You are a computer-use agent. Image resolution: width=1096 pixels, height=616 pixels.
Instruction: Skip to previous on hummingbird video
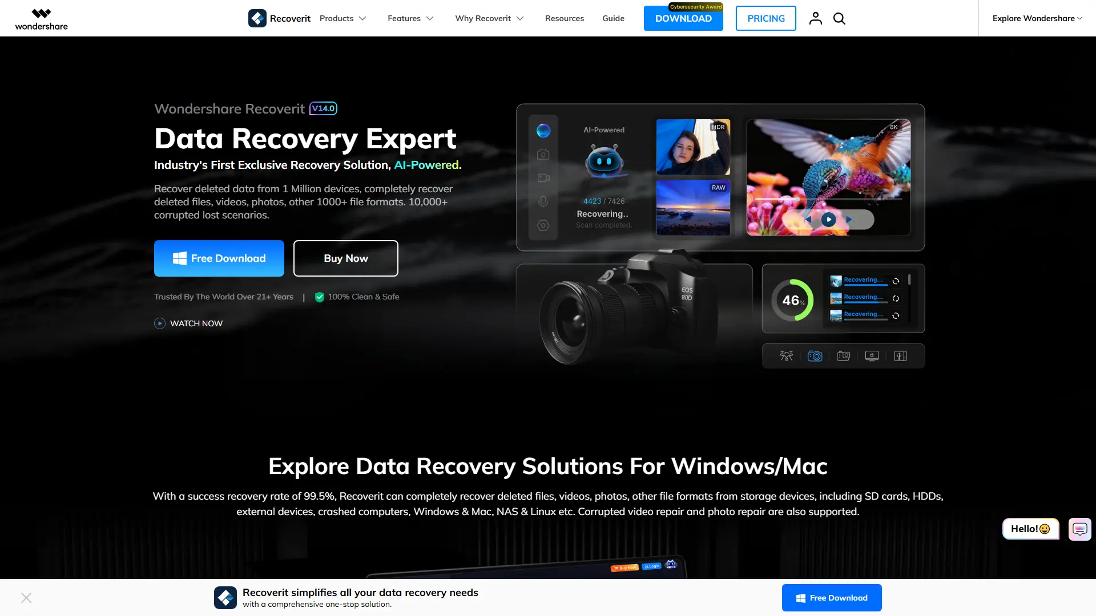pyautogui.click(x=807, y=220)
